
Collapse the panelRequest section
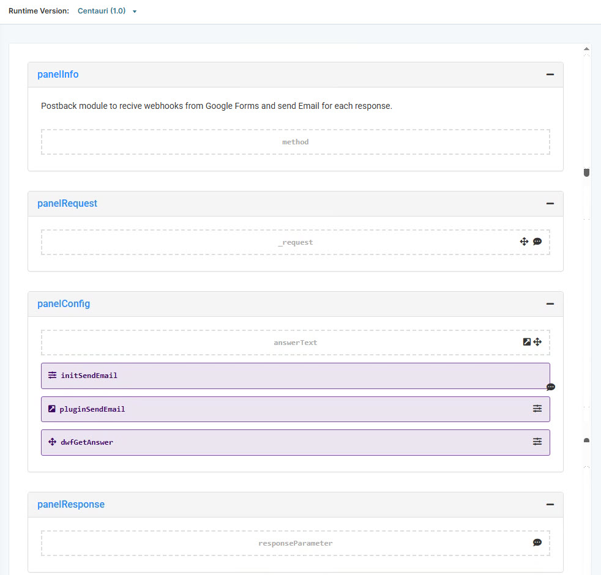[550, 204]
